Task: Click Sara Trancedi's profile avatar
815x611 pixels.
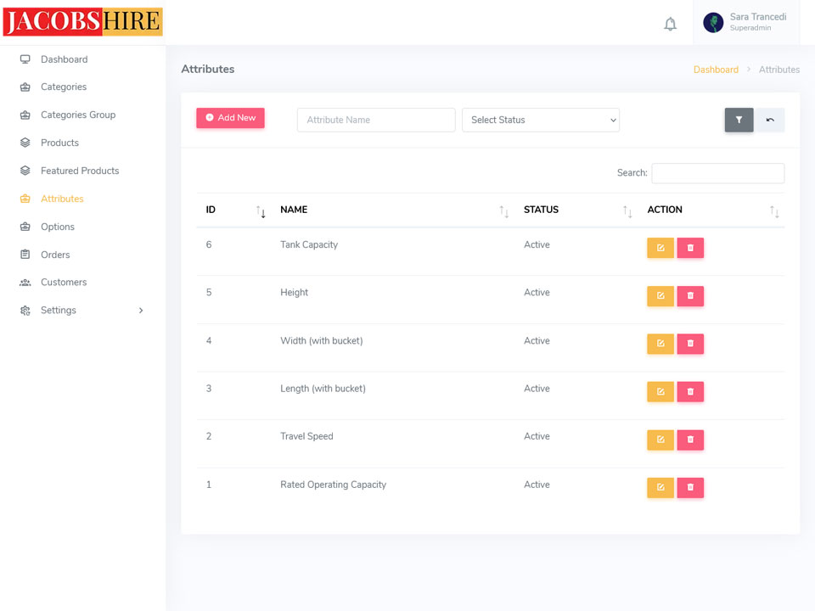Action: click(x=713, y=23)
